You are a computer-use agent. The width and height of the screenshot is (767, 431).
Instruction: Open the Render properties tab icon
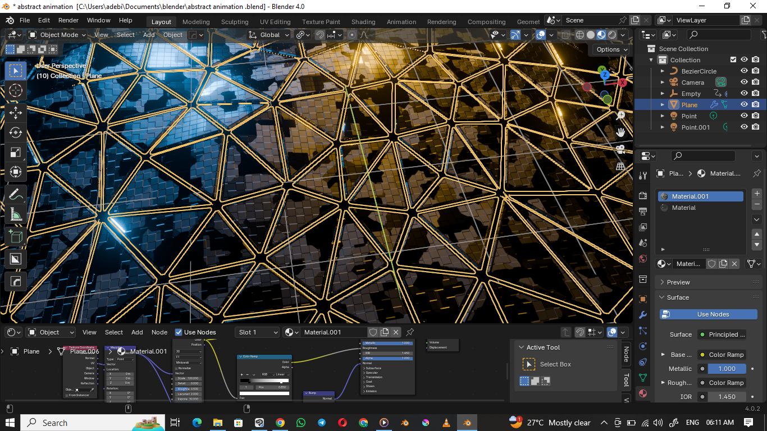tap(643, 195)
